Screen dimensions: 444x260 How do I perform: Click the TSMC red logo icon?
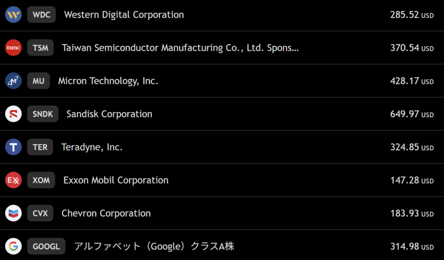click(13, 48)
